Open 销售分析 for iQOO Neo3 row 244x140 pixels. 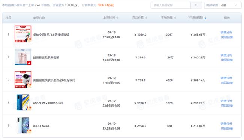pyautogui.click(x=226, y=124)
